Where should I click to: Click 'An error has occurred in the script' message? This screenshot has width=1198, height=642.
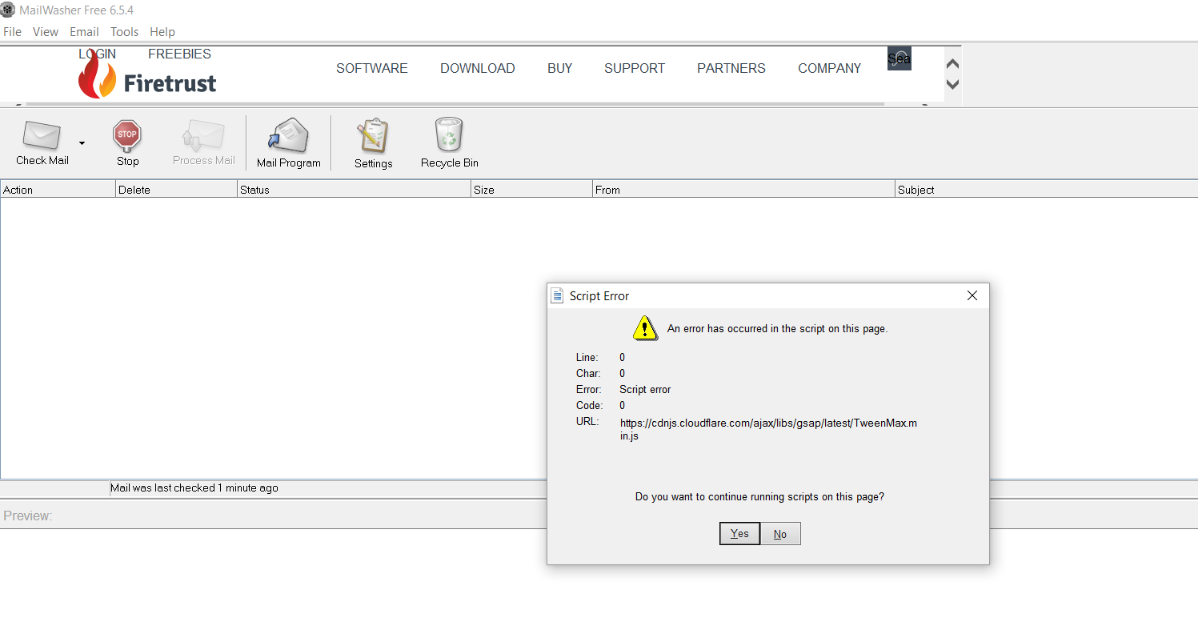777,328
